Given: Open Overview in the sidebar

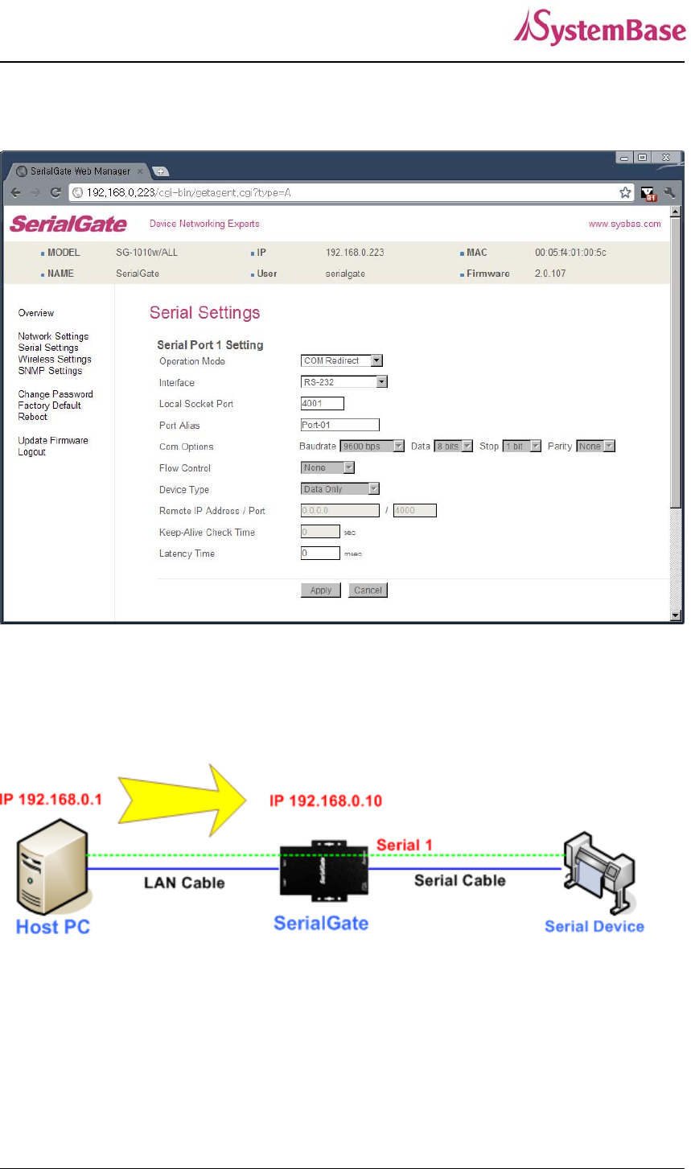Looking at the screenshot, I should tap(36, 313).
